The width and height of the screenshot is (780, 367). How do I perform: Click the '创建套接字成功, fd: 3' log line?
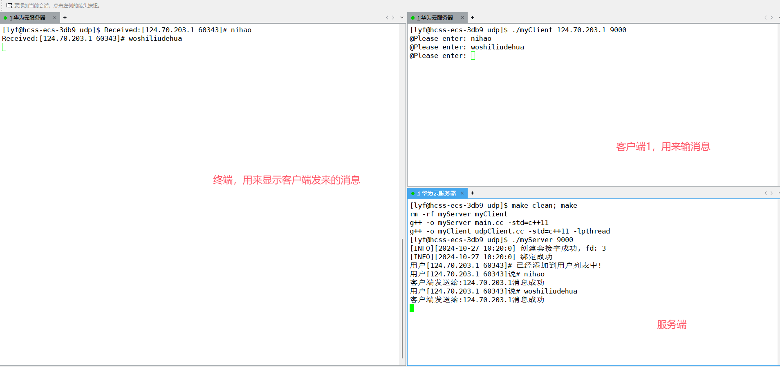coord(508,248)
